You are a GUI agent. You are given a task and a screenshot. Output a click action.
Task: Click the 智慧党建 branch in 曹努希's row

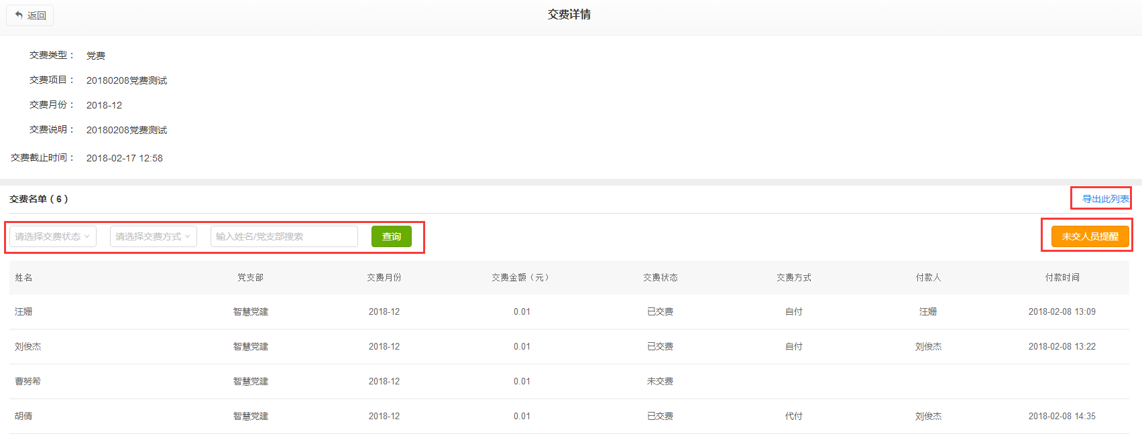[251, 381]
